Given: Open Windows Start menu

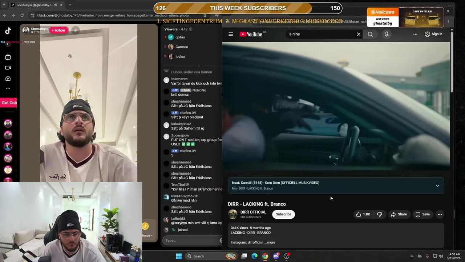Looking at the screenshot, I should click(x=179, y=256).
